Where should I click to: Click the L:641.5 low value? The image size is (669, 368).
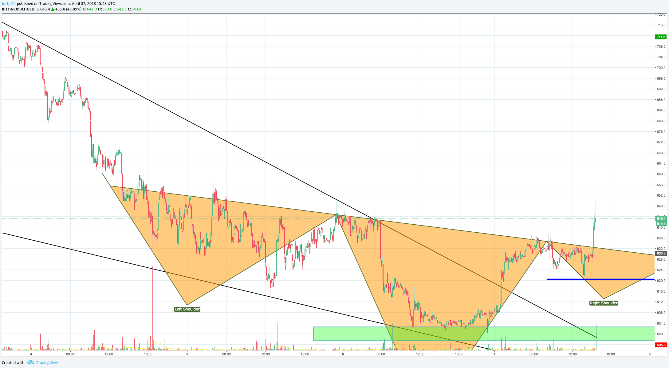(x=120, y=9)
